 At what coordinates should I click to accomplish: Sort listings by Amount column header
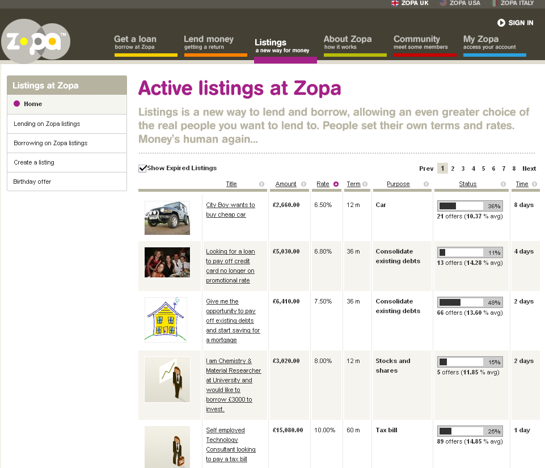pos(286,184)
